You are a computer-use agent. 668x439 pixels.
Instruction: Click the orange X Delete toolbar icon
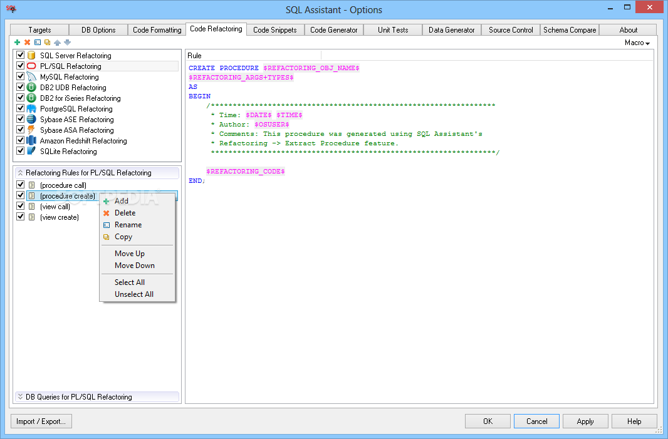[x=28, y=43]
